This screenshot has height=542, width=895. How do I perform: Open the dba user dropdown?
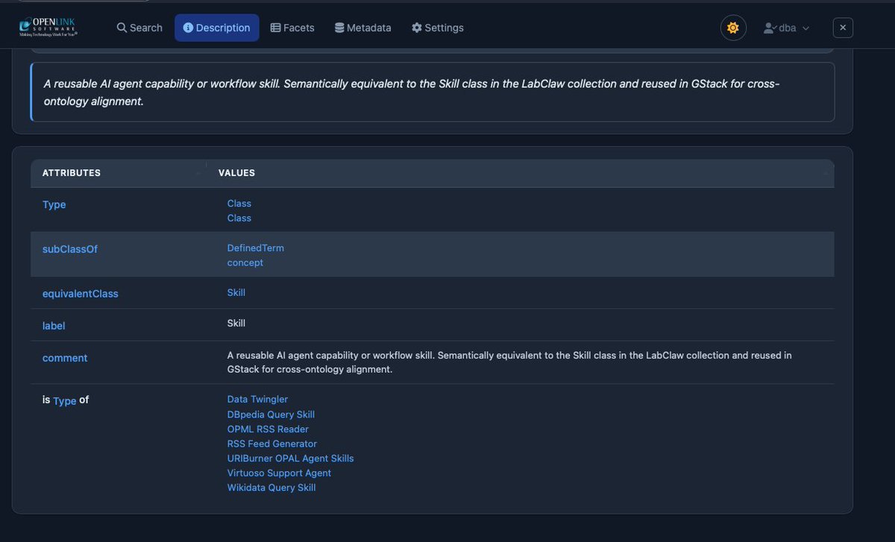point(786,28)
